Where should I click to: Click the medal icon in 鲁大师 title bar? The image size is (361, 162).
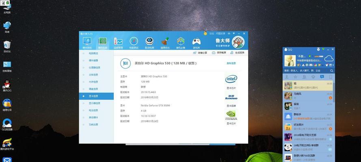205,34
